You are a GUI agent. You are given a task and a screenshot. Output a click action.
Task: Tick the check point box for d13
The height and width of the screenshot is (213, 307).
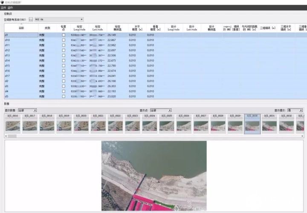(x=64, y=55)
